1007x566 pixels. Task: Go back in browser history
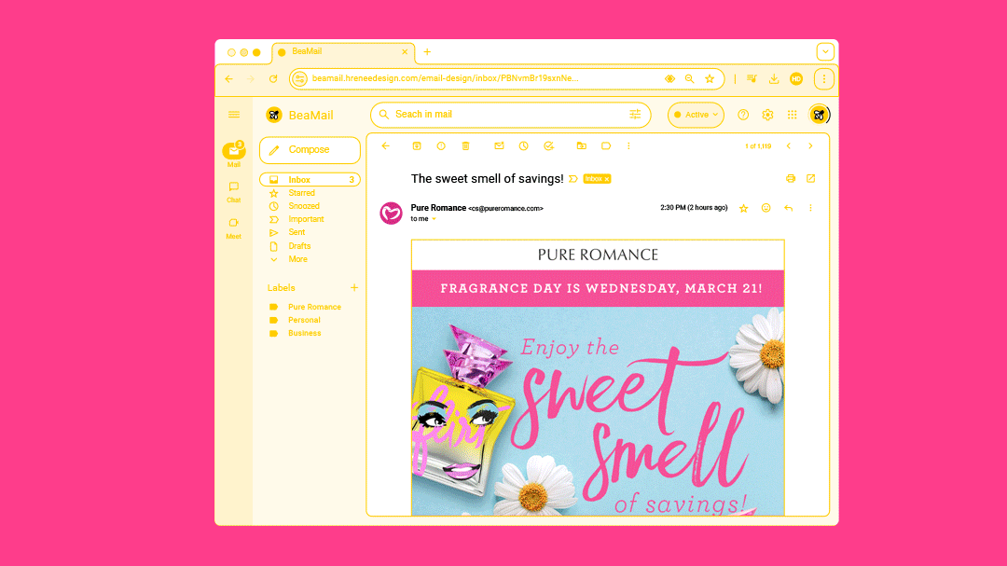pyautogui.click(x=229, y=79)
